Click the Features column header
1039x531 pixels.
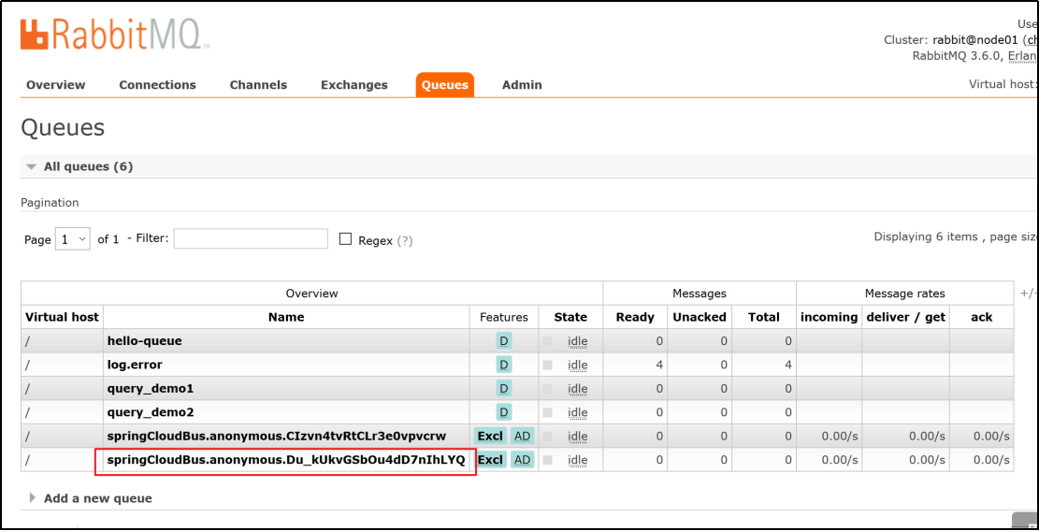(503, 317)
